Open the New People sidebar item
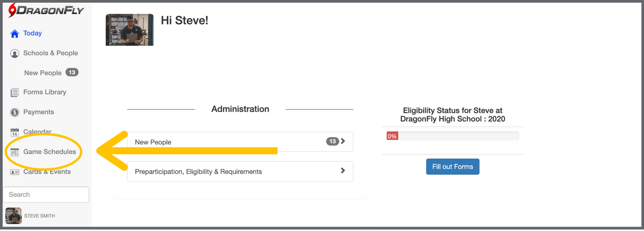The width and height of the screenshot is (644, 231). tap(43, 73)
